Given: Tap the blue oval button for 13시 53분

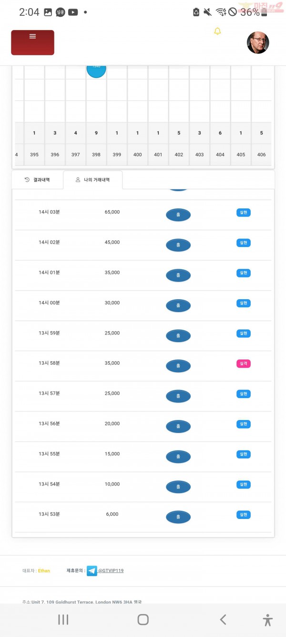Looking at the screenshot, I should pos(178,517).
